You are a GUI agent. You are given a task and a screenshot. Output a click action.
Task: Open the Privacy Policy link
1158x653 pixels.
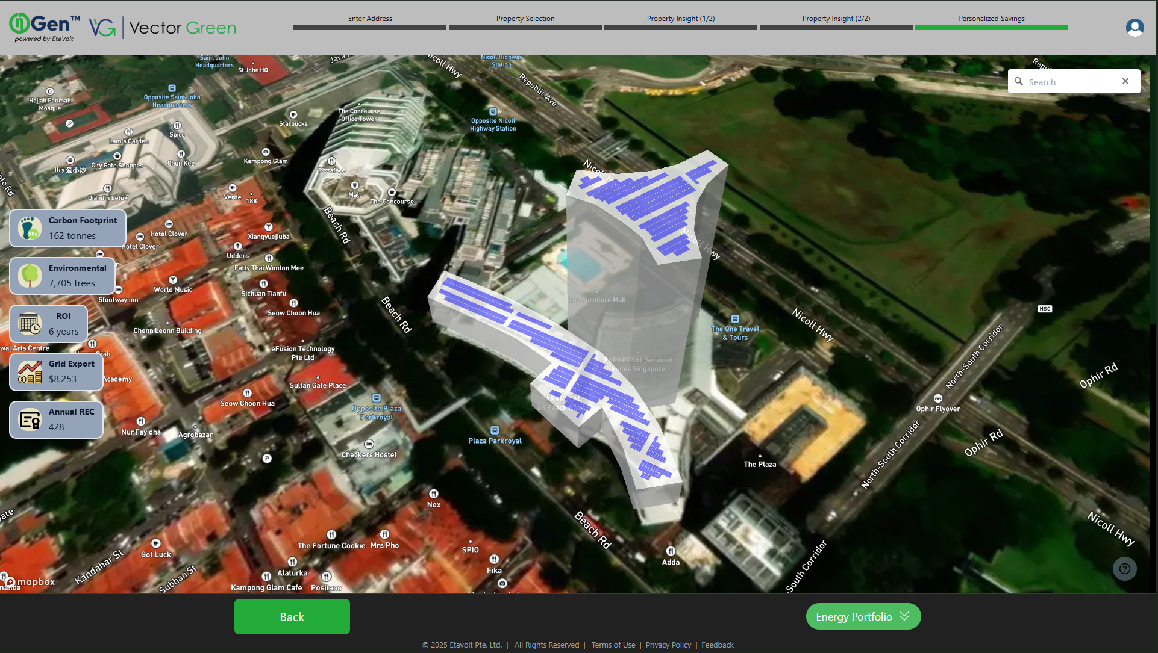(x=668, y=645)
